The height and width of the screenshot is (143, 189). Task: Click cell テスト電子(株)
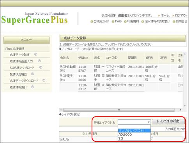68,78
